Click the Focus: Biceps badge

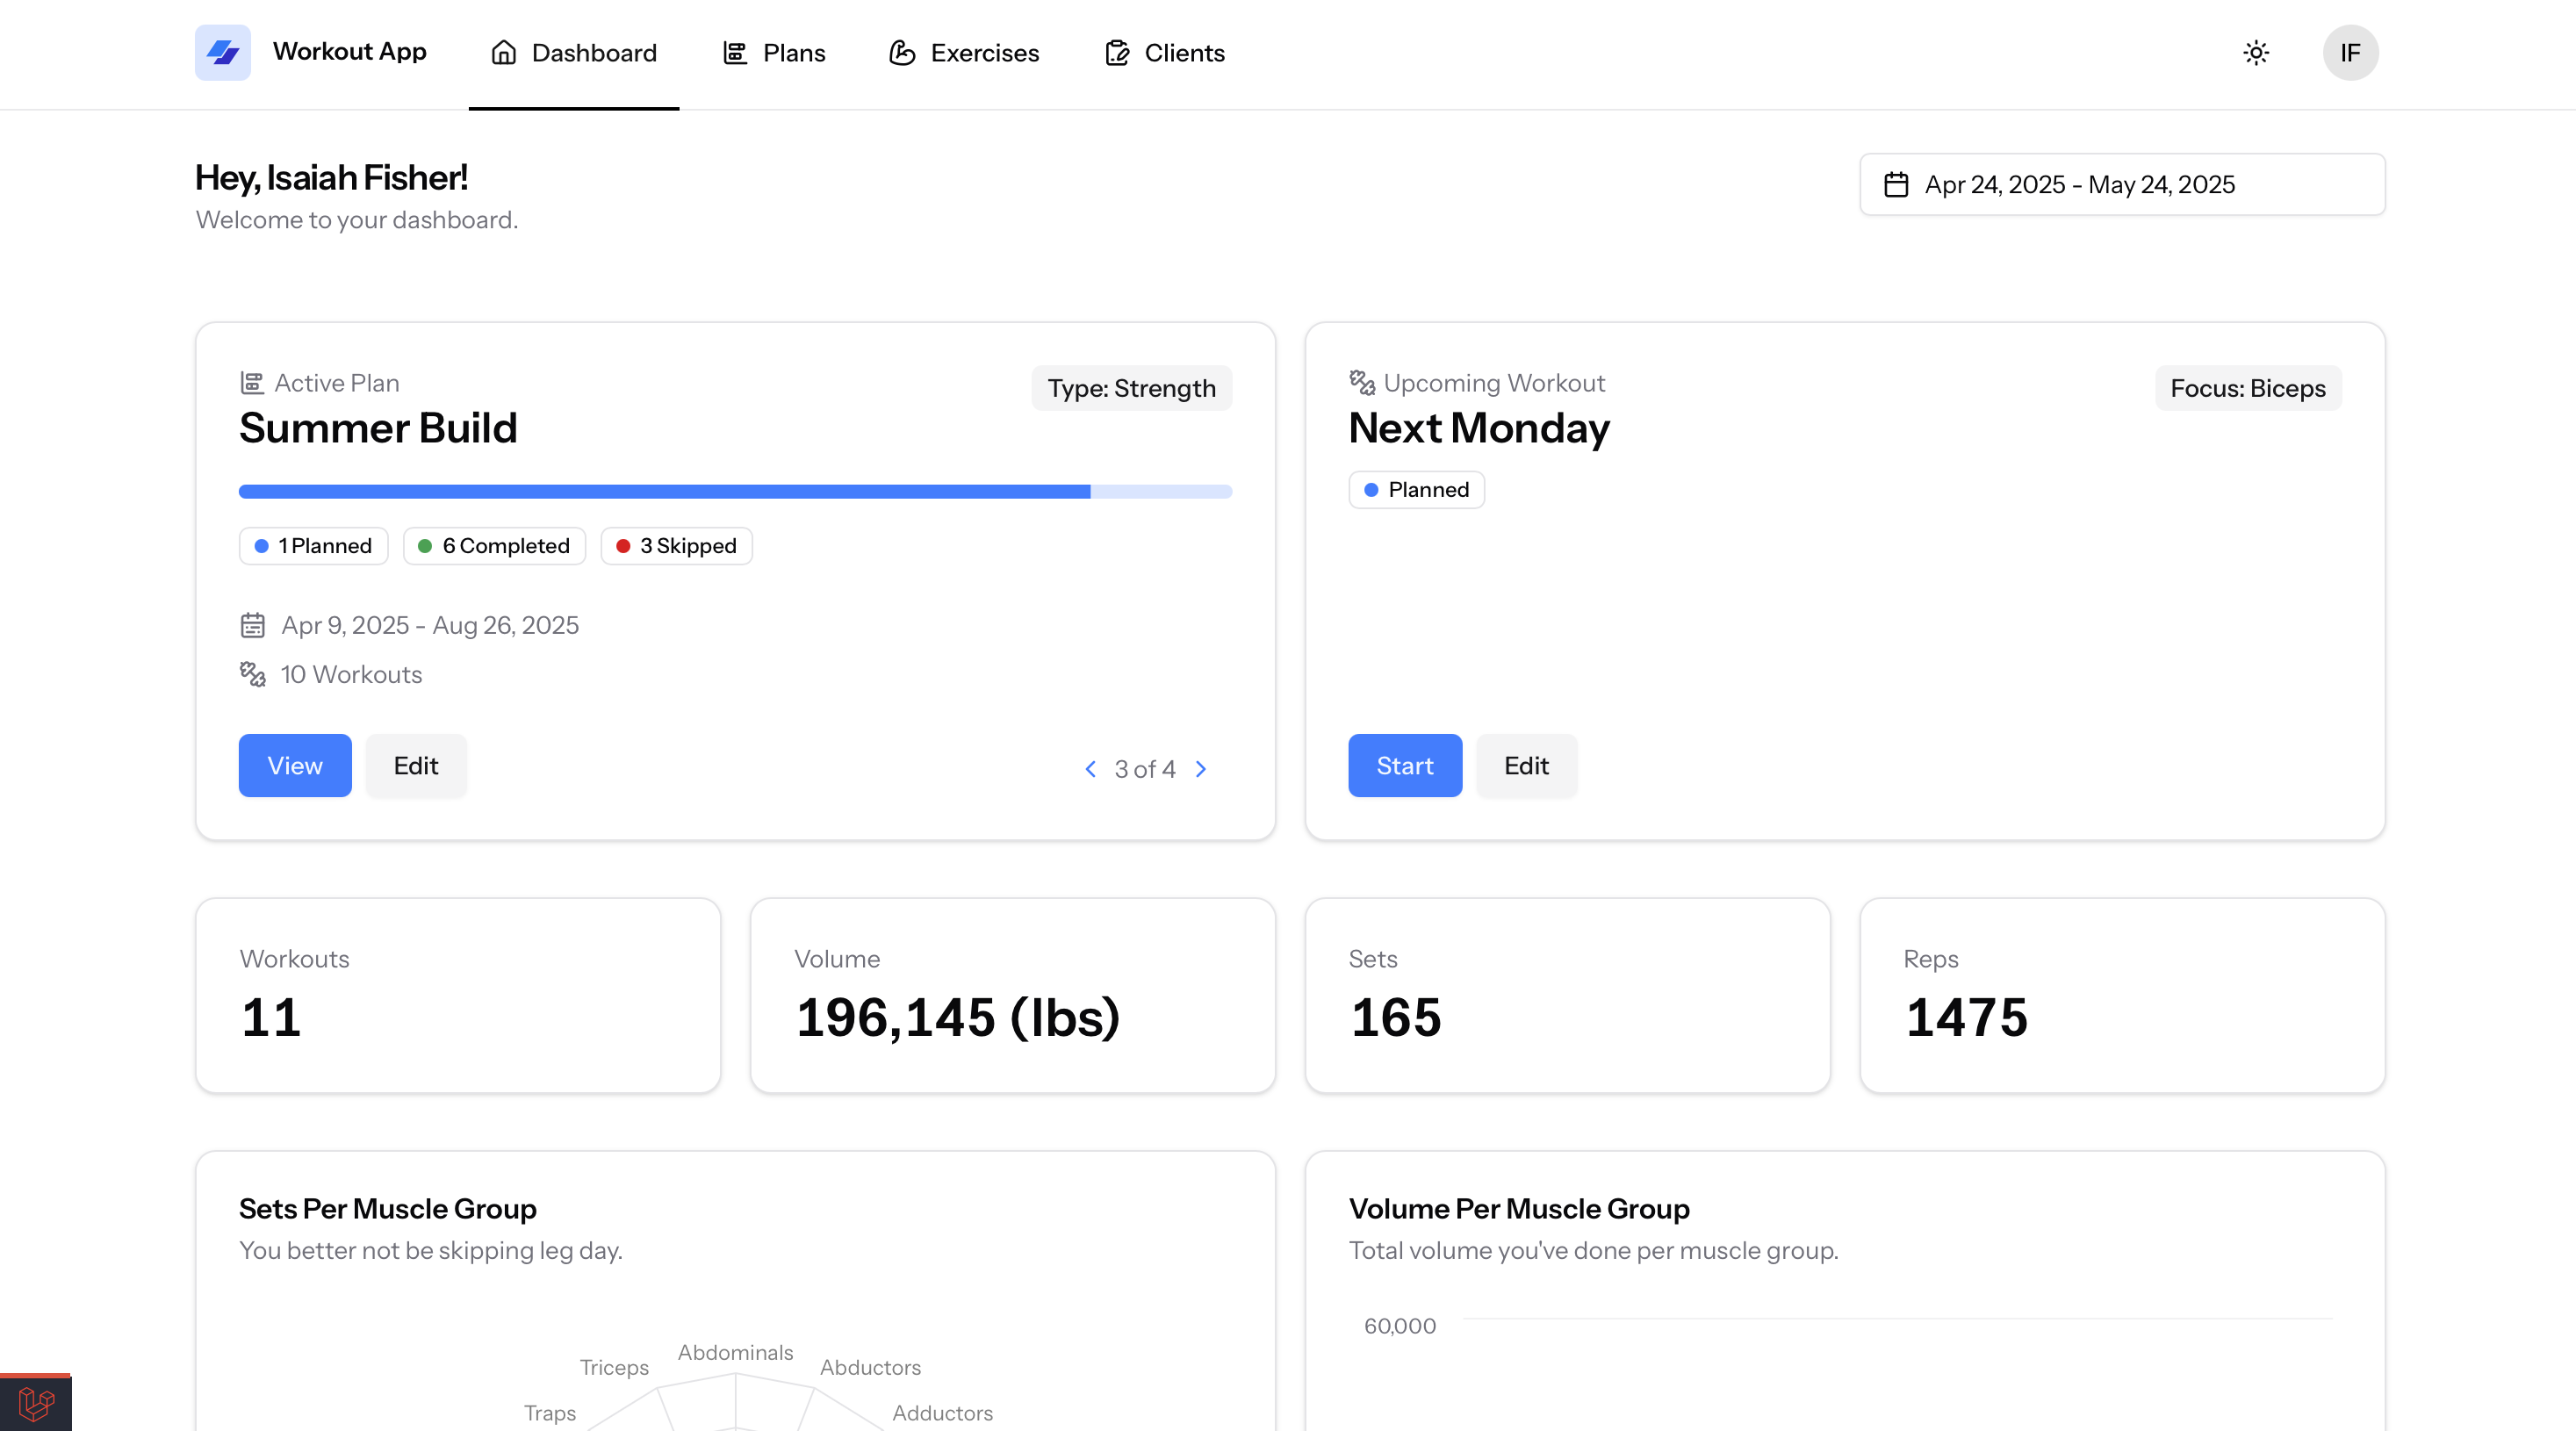(2248, 388)
